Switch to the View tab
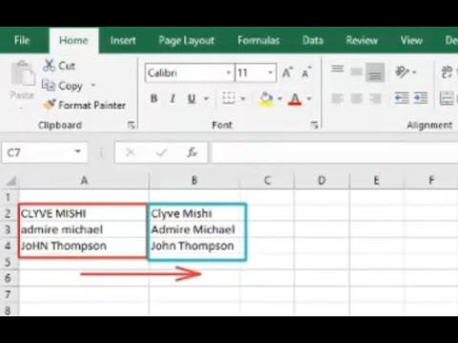 click(x=411, y=40)
